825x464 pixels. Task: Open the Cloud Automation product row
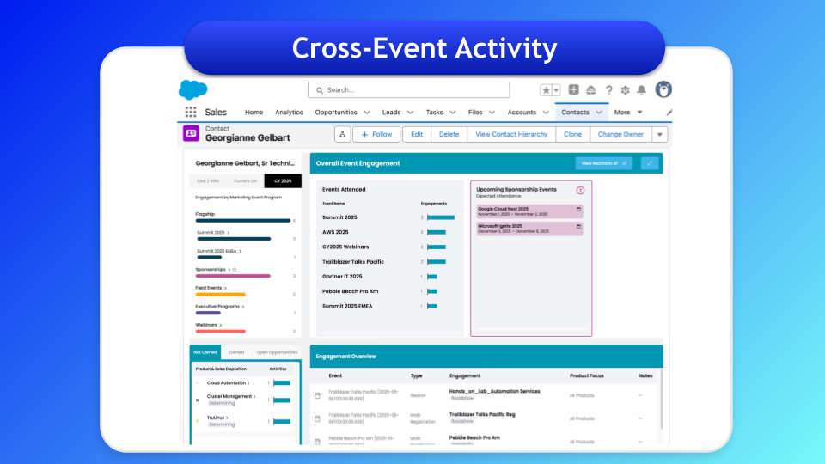[228, 383]
